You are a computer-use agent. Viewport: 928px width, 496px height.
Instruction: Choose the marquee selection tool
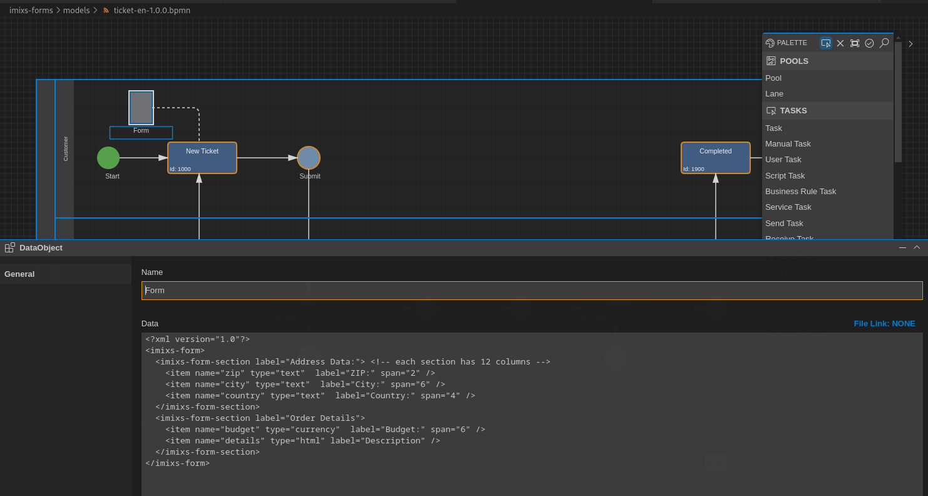click(855, 43)
